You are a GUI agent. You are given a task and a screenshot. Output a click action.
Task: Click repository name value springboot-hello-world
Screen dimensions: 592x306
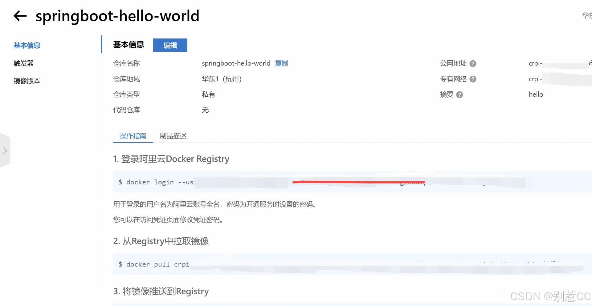coord(236,63)
